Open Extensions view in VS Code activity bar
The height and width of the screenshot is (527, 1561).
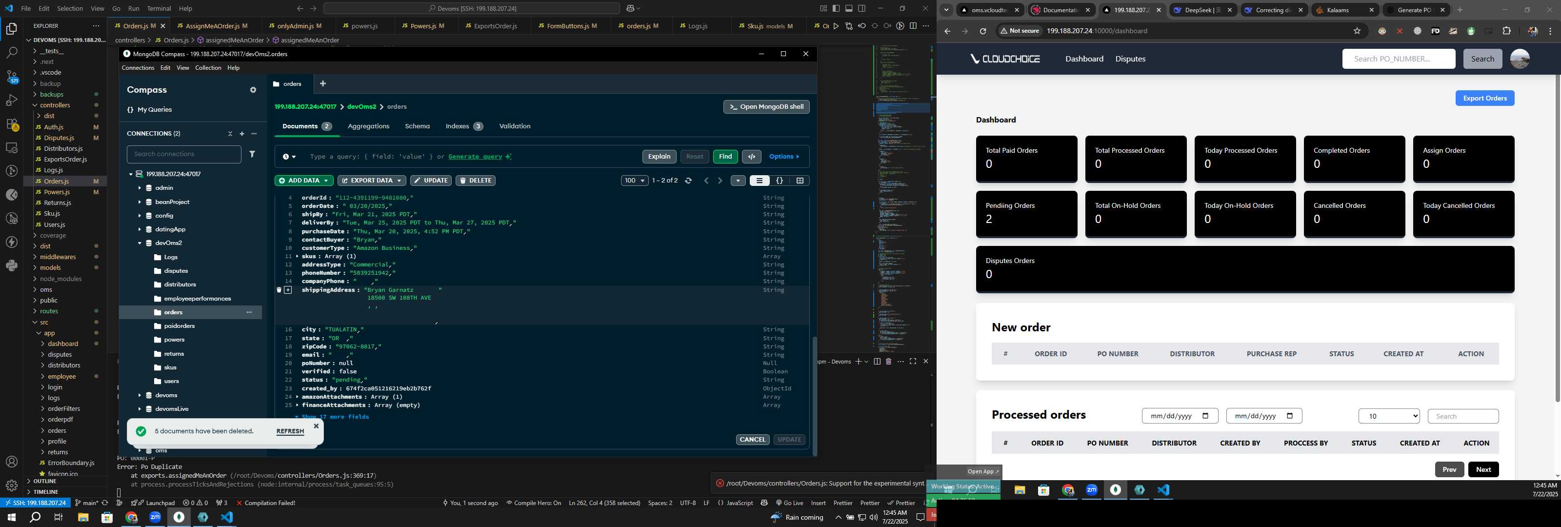point(12,124)
